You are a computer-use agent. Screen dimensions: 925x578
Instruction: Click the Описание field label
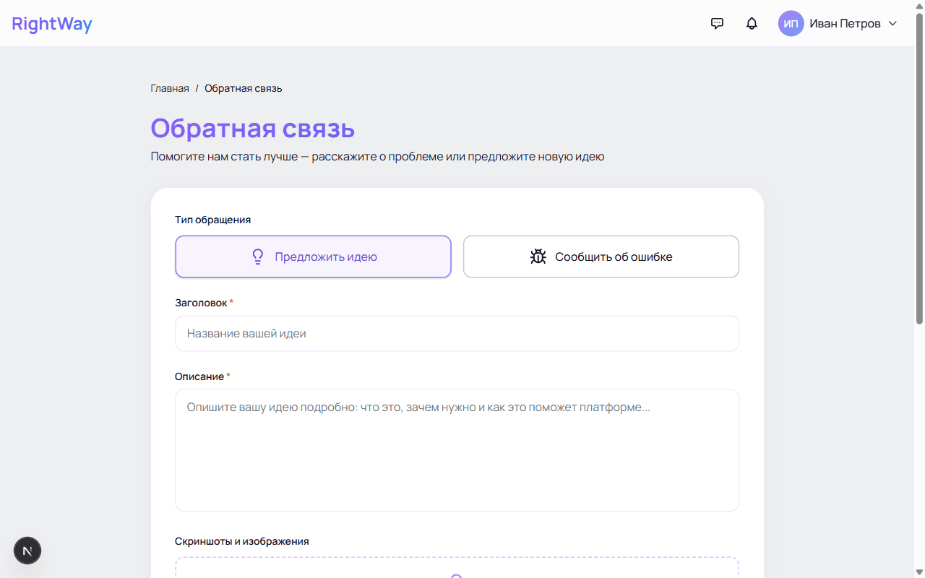199,376
